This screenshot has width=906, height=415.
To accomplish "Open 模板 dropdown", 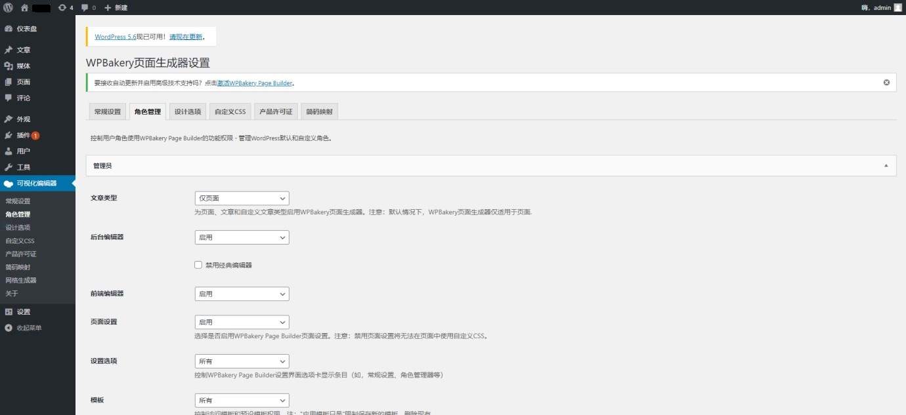I will [242, 400].
